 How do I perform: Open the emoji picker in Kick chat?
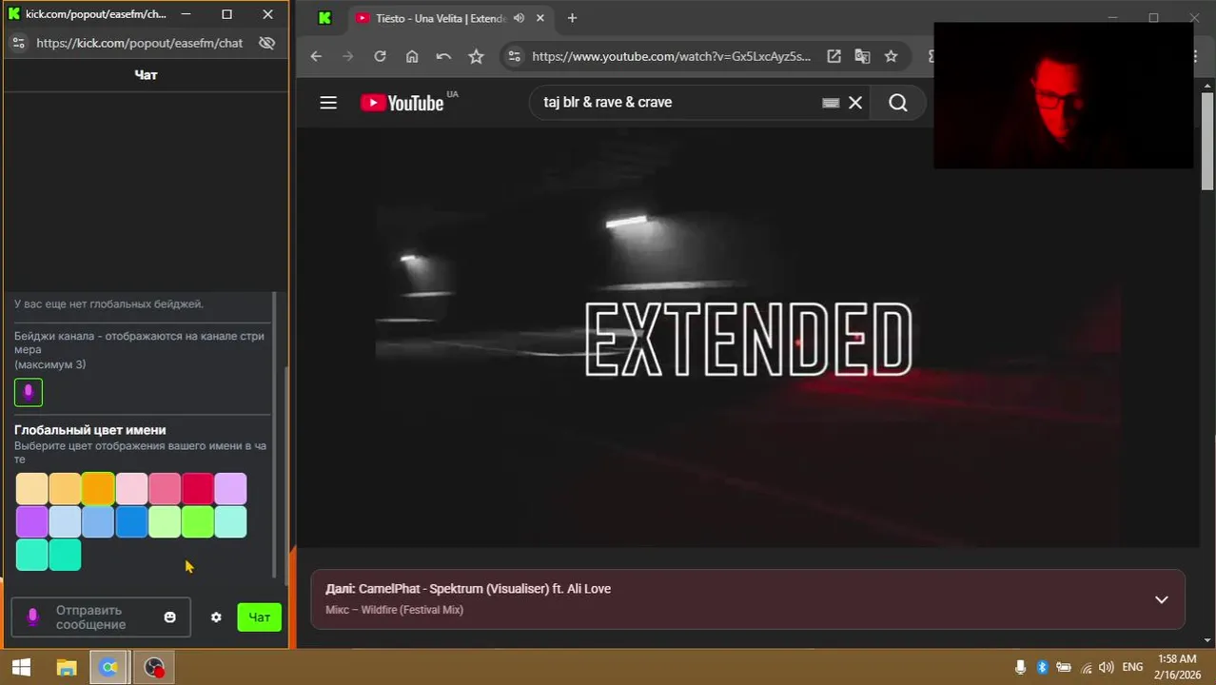[x=169, y=617]
